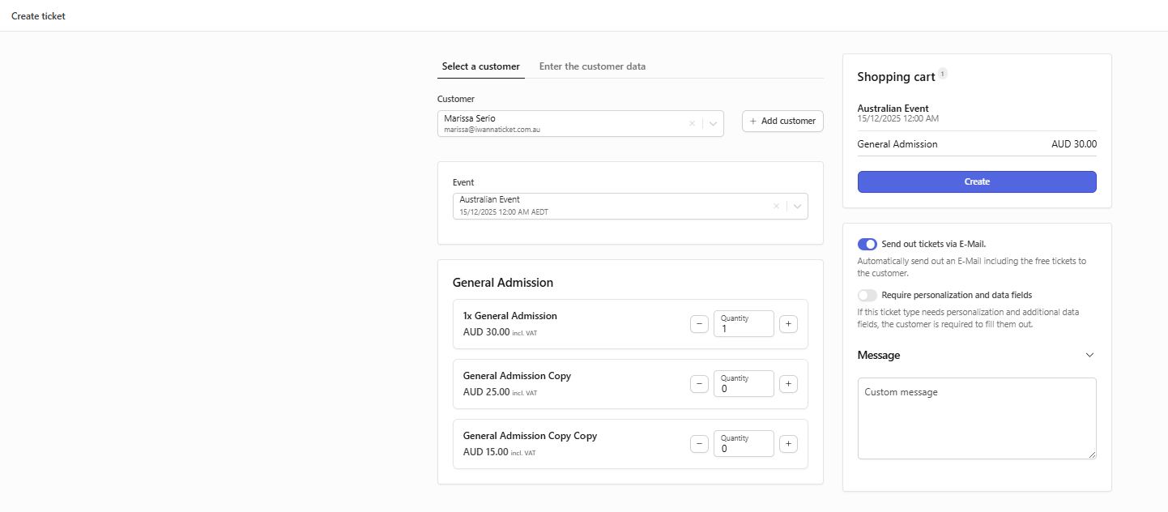1168x512 pixels.
Task: Reduce General Admission Copy Copy quantity
Action: pos(699,444)
